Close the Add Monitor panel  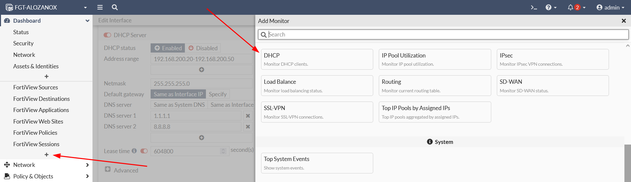pos(623,21)
